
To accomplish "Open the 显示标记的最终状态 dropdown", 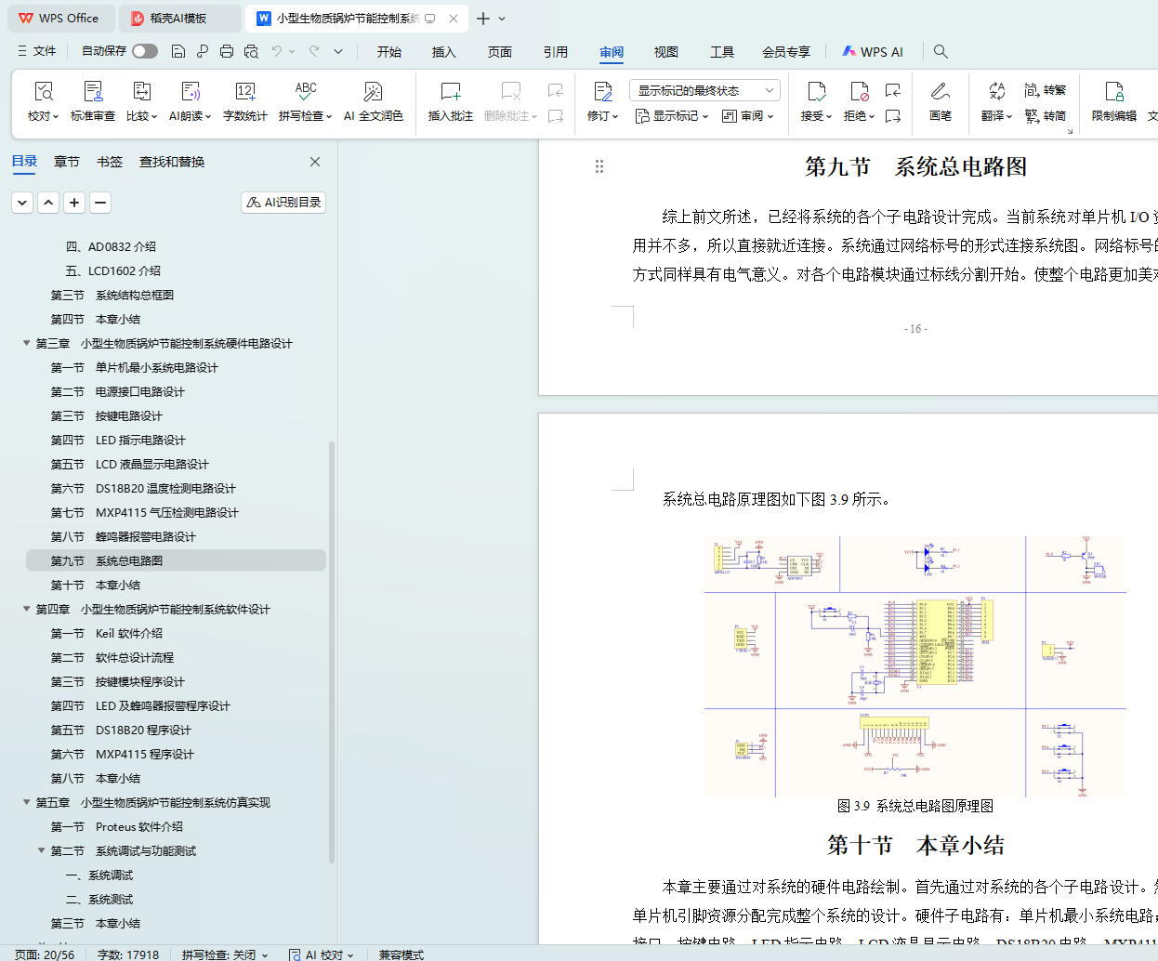I will (x=704, y=90).
